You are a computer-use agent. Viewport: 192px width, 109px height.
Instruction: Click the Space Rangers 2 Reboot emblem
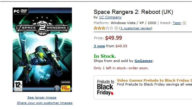(x=42, y=28)
